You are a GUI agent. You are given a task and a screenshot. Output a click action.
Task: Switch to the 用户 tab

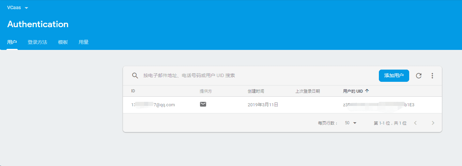[12, 42]
